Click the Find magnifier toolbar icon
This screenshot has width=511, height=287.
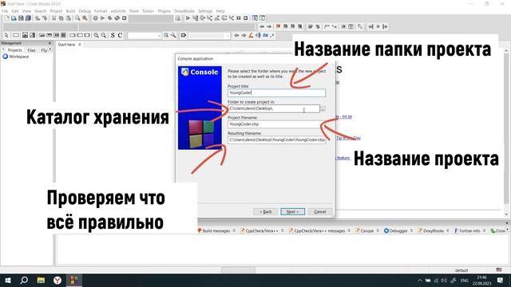77,18
